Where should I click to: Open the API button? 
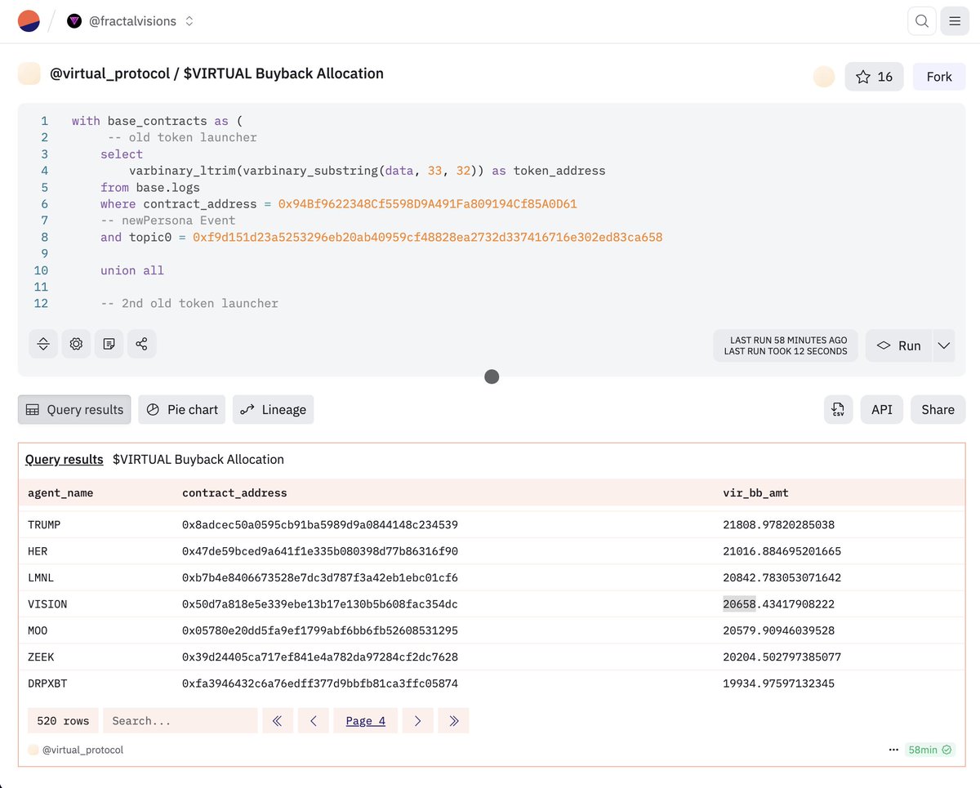(882, 410)
